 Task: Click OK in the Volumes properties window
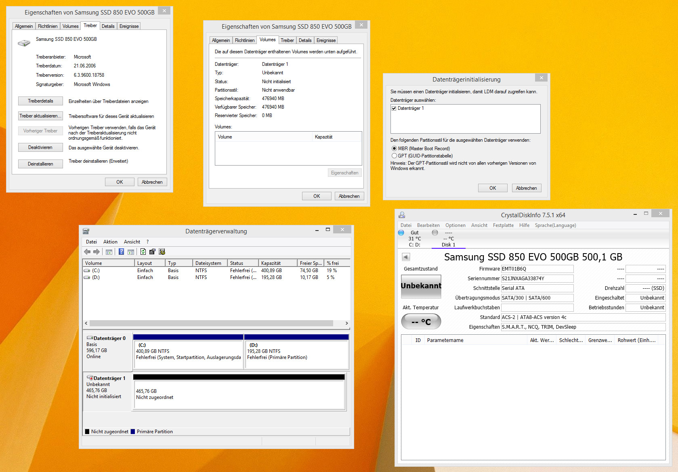click(317, 196)
